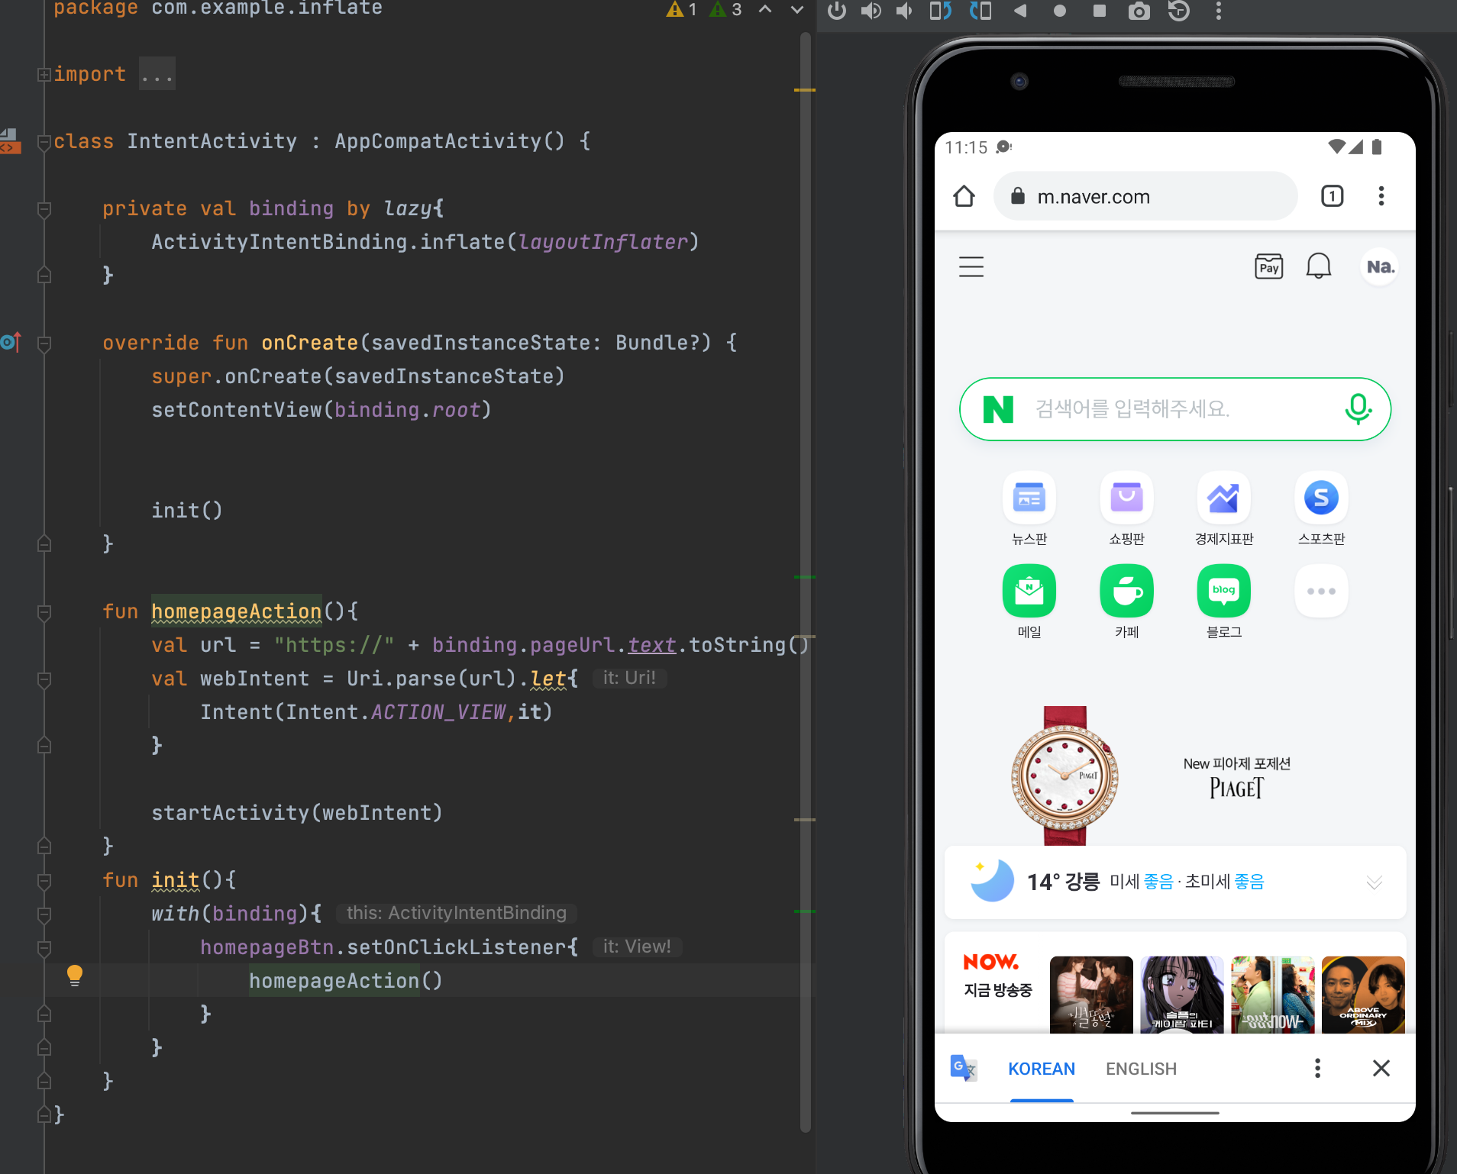The width and height of the screenshot is (1457, 1174).
Task: Go to next highlighted error arrow
Action: pyautogui.click(x=796, y=9)
